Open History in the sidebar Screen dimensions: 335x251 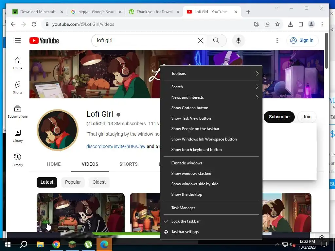point(18,160)
